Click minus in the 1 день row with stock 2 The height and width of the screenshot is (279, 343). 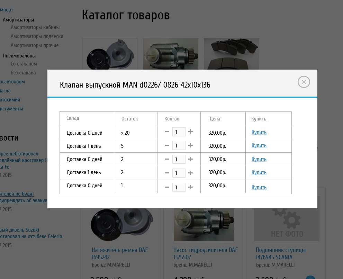pyautogui.click(x=167, y=173)
